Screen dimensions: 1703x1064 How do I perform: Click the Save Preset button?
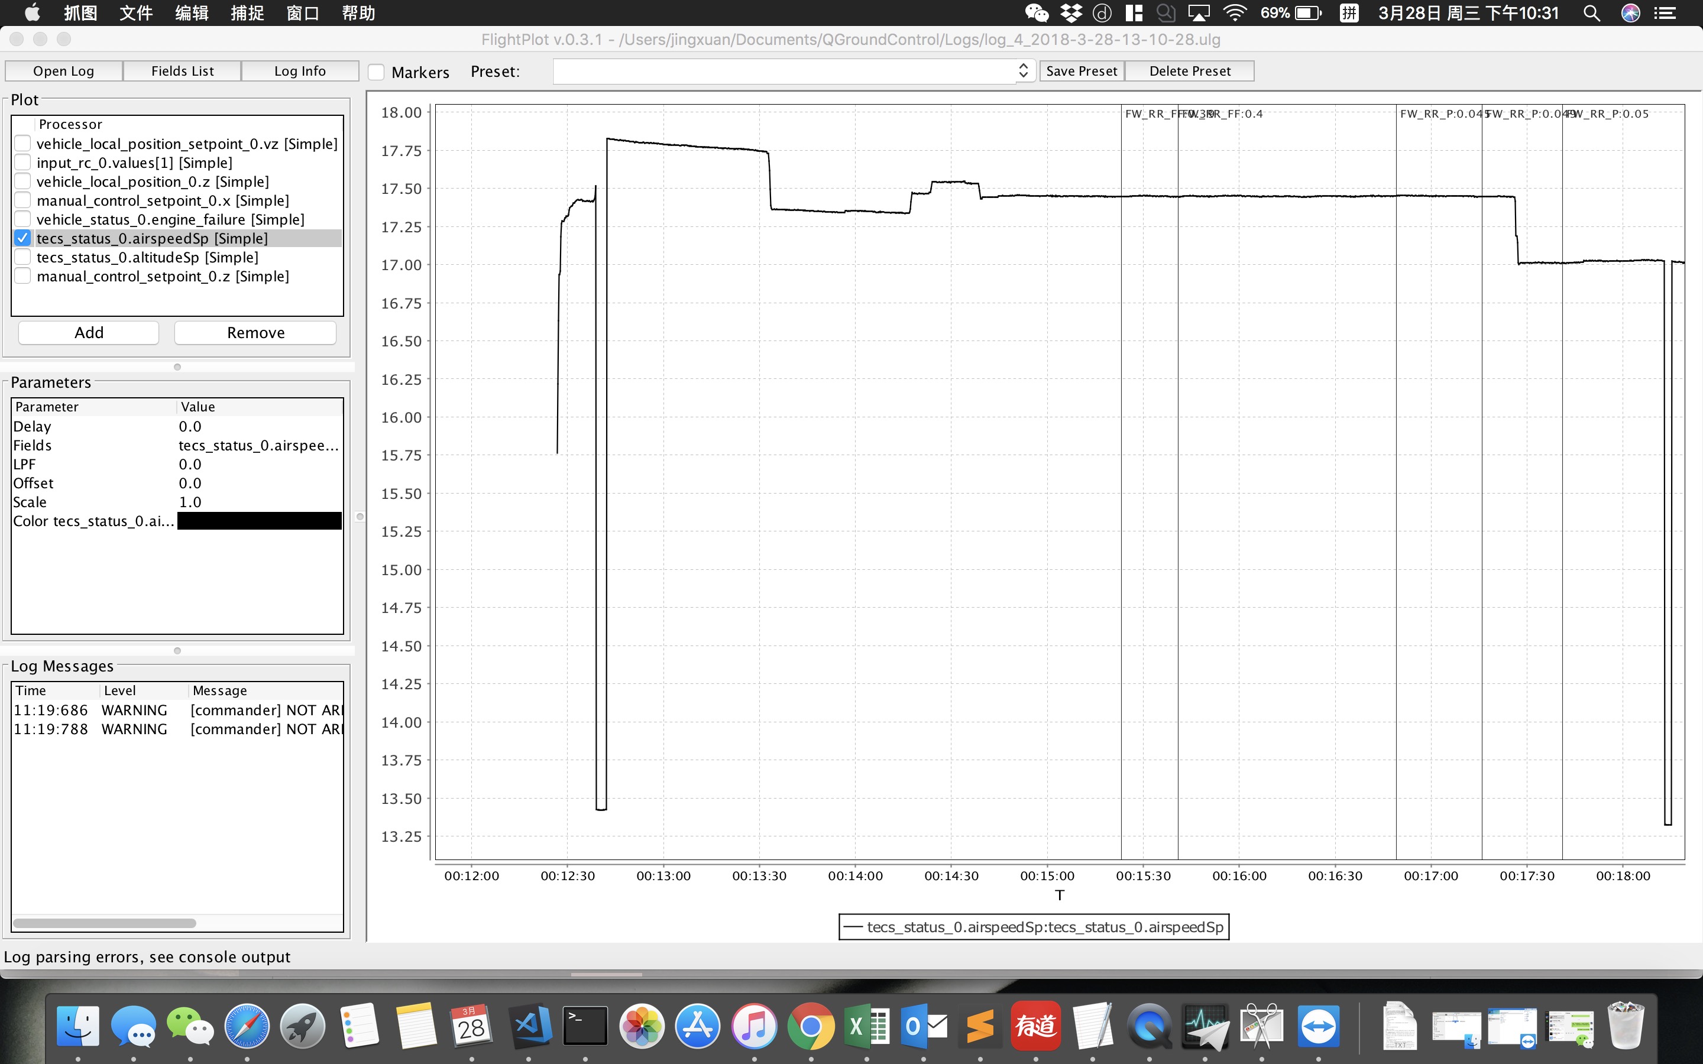pos(1082,71)
